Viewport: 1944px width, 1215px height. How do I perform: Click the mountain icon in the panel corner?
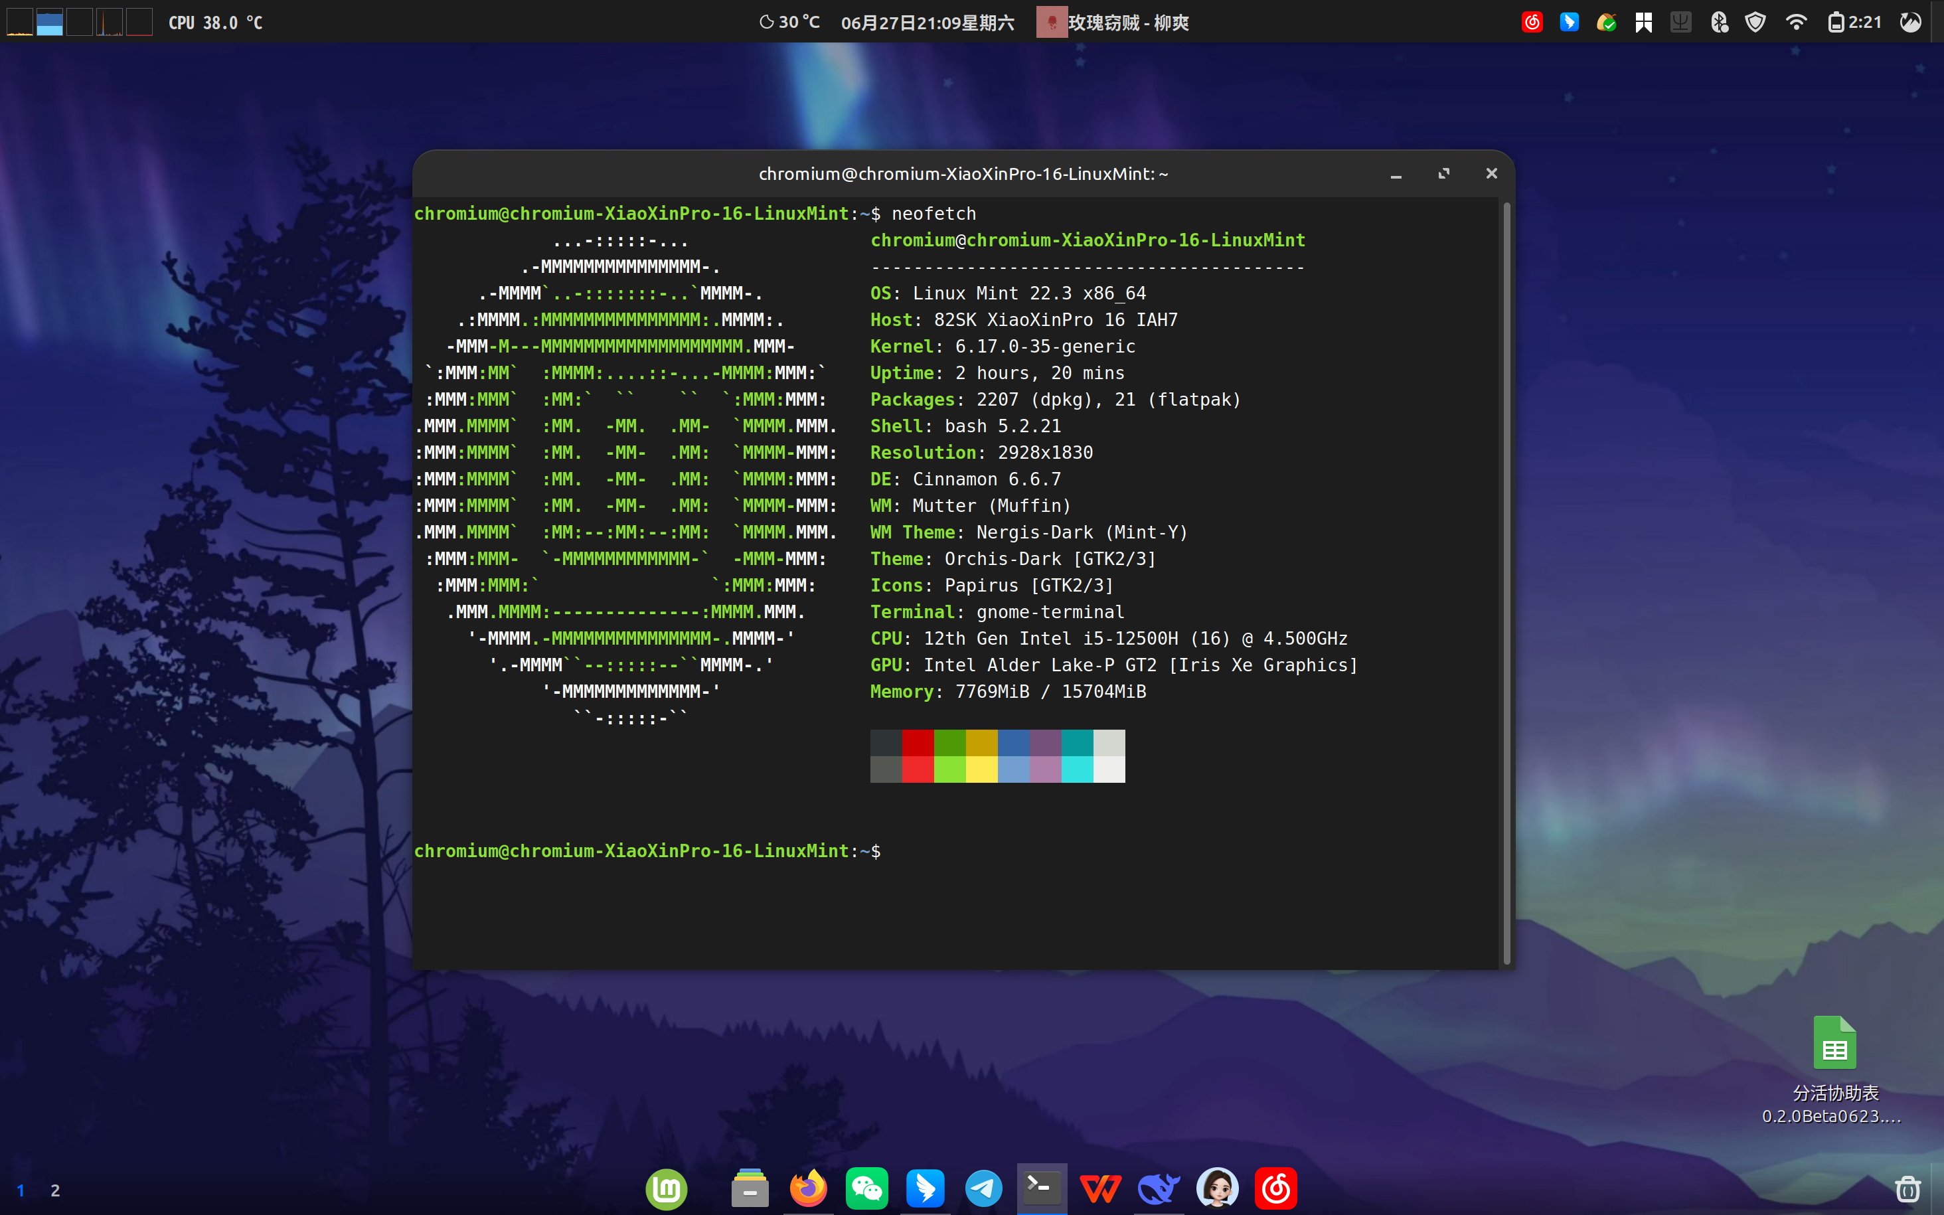click(x=1911, y=23)
